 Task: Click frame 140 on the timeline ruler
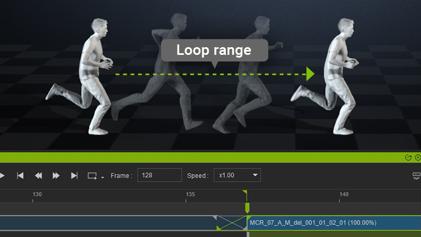tap(340, 198)
